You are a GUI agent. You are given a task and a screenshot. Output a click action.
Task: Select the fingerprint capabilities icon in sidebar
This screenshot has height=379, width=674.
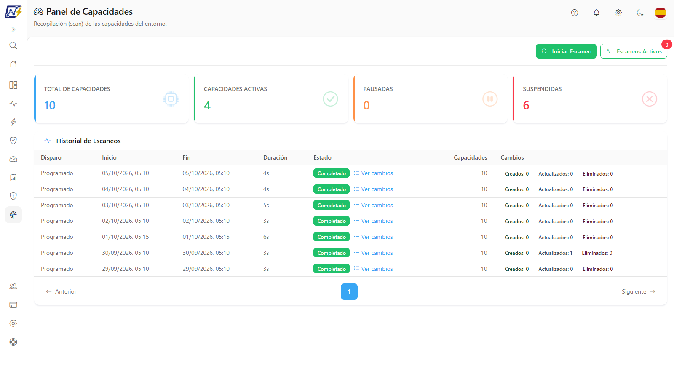(13, 215)
